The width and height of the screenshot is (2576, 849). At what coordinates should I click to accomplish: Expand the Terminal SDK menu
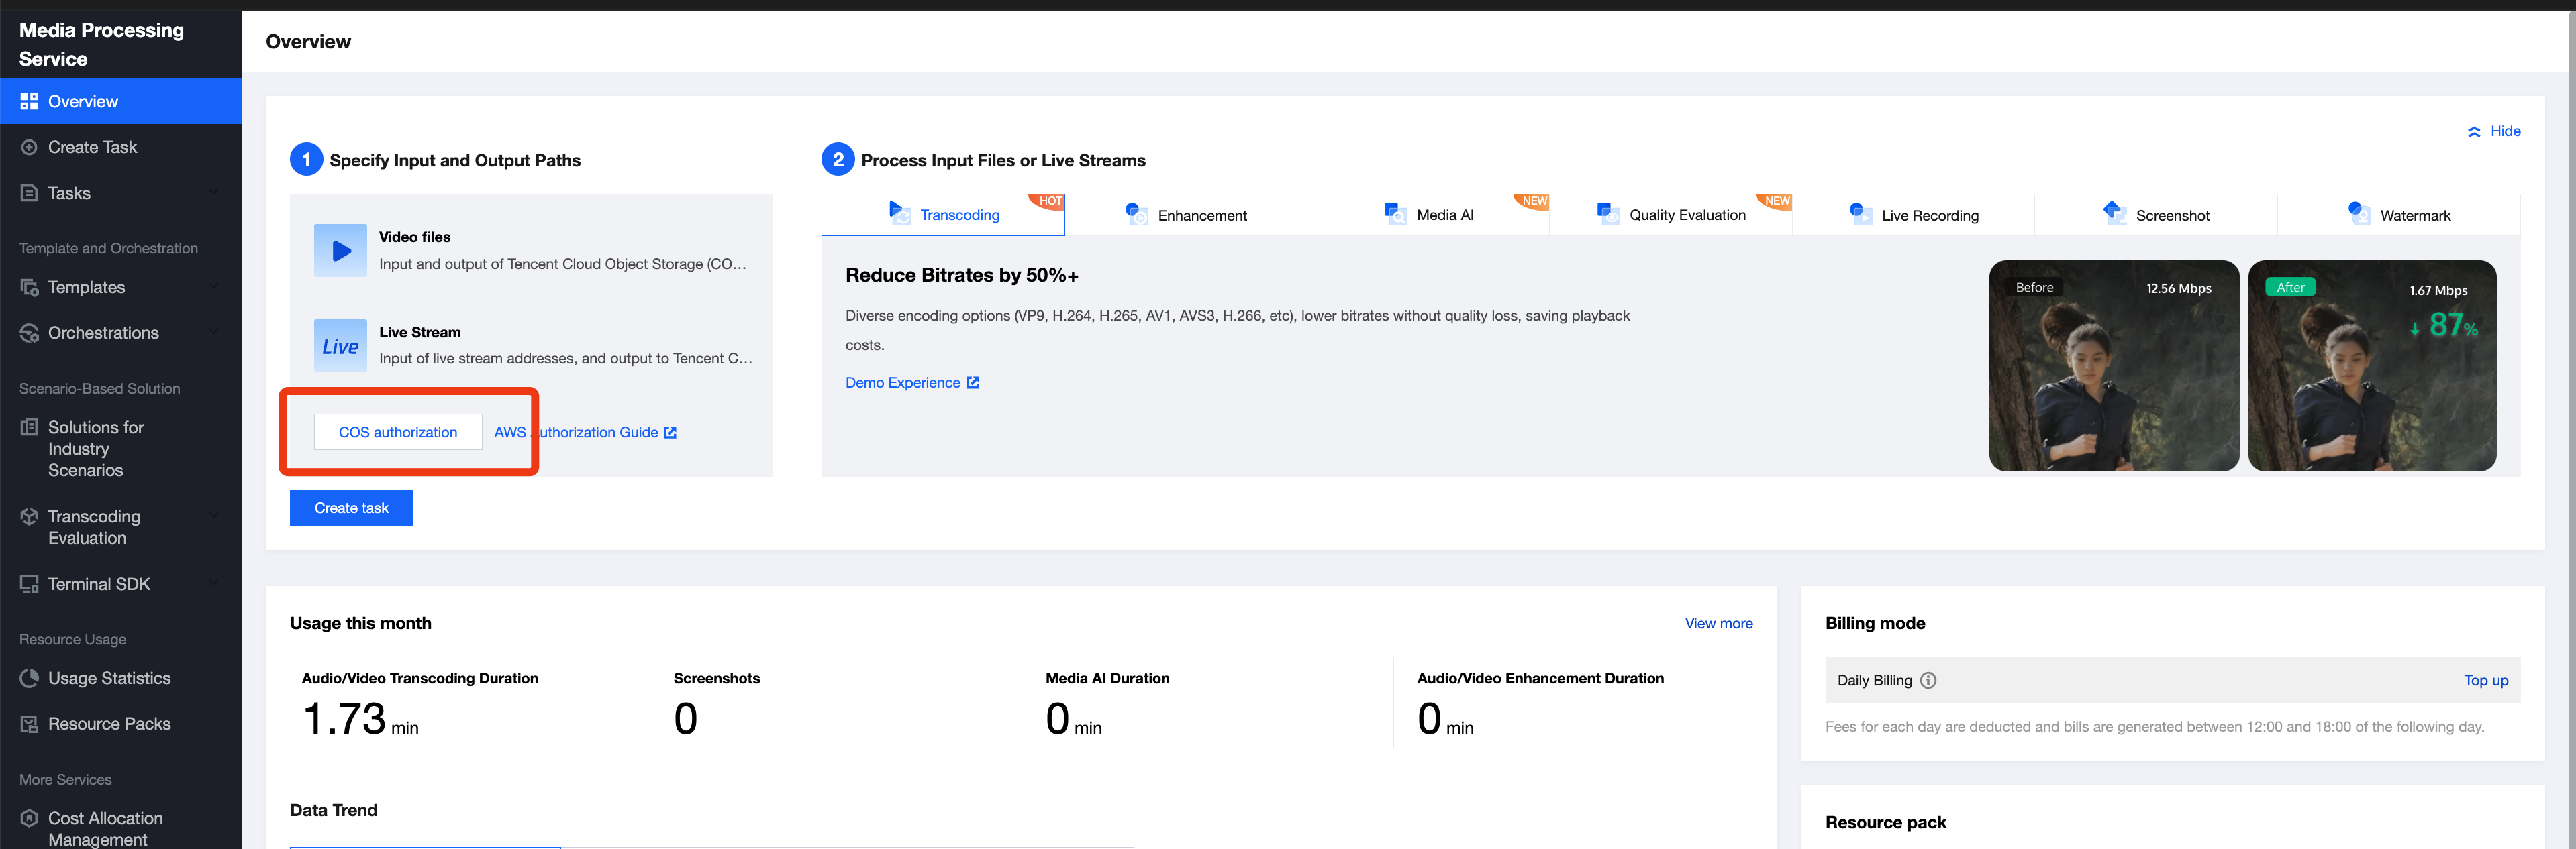[x=213, y=583]
